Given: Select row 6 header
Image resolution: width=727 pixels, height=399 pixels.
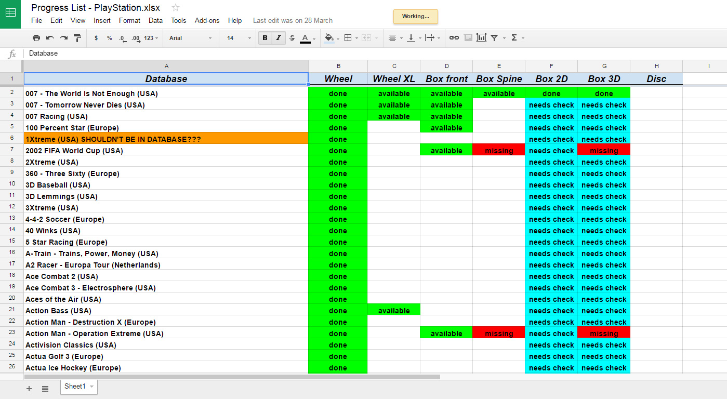Looking at the screenshot, I should [11, 139].
